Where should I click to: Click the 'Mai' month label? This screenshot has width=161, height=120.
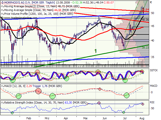pos(85,118)
